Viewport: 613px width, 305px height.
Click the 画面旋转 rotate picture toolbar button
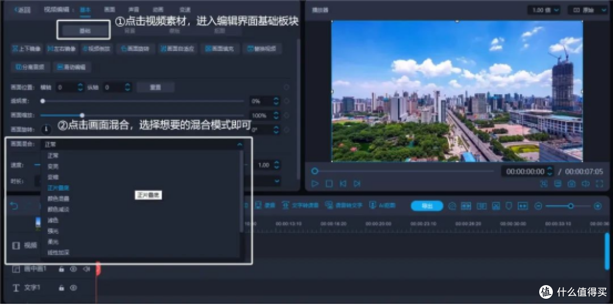click(x=136, y=49)
